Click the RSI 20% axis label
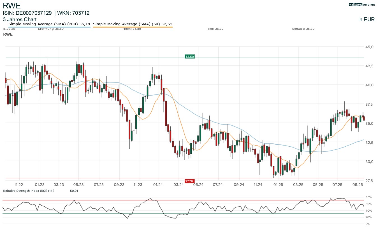The width and height of the screenshot is (378, 233). pyautogui.click(x=369, y=217)
